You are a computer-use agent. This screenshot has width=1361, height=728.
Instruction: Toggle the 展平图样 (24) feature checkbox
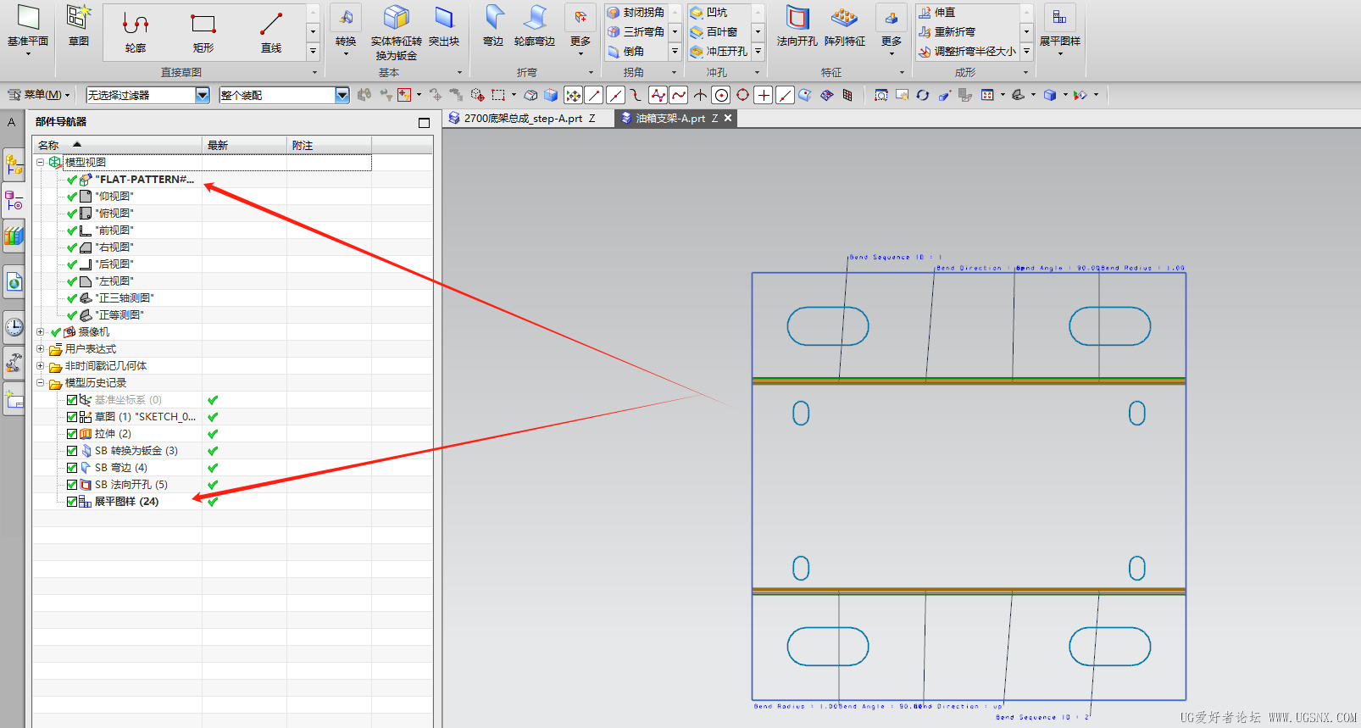pyautogui.click(x=72, y=502)
